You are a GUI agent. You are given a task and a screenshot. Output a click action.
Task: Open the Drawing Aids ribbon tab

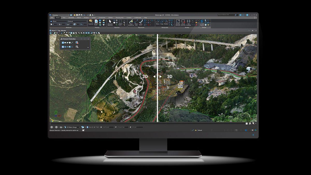click(x=119, y=18)
